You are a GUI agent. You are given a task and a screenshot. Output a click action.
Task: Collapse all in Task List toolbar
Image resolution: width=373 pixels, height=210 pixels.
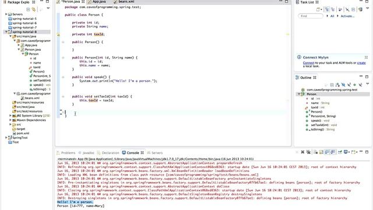(x=353, y=9)
